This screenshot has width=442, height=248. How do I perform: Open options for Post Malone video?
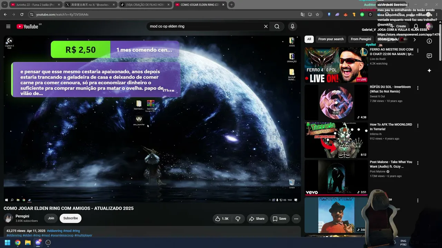(x=417, y=163)
